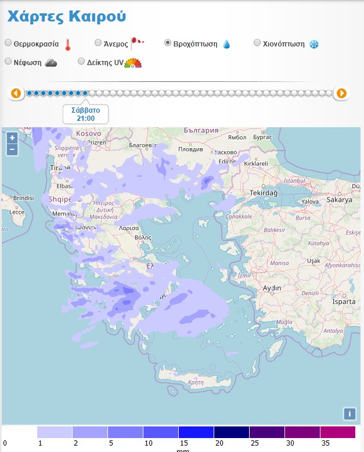Select the Δείκτης UV radio button
The height and width of the screenshot is (452, 364).
pos(81,62)
